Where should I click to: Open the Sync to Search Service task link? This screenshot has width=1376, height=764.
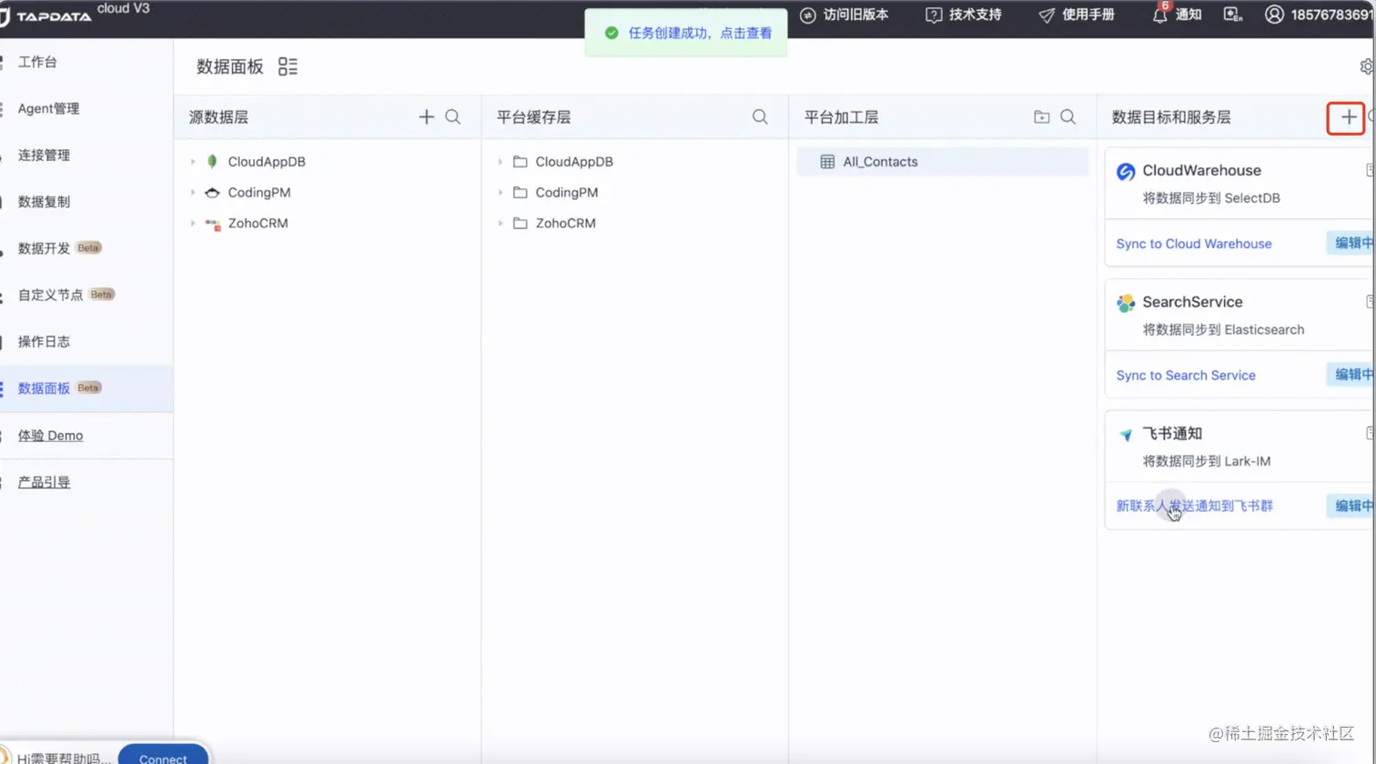1185,375
